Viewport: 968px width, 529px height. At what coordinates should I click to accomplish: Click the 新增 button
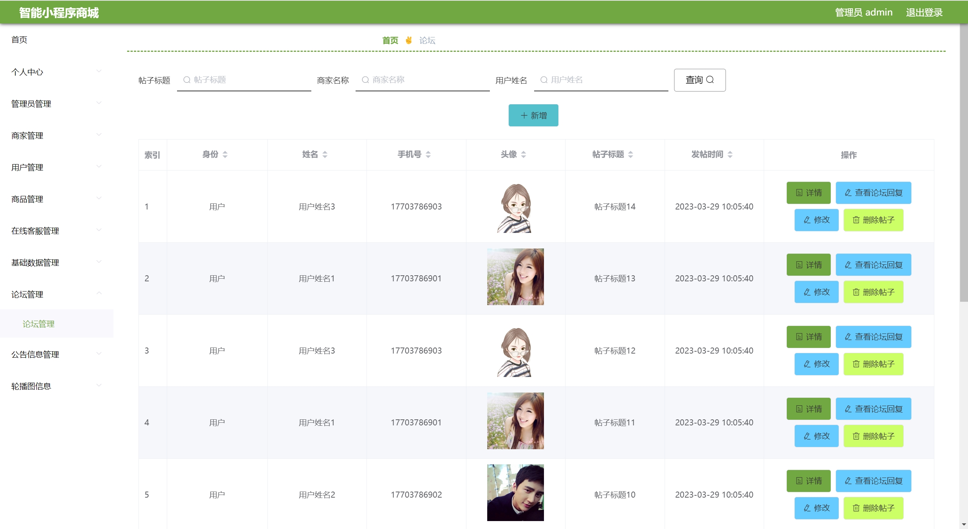tap(533, 115)
